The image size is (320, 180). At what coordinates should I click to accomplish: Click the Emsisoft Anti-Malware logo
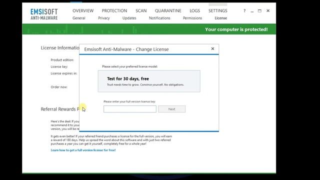click(44, 14)
